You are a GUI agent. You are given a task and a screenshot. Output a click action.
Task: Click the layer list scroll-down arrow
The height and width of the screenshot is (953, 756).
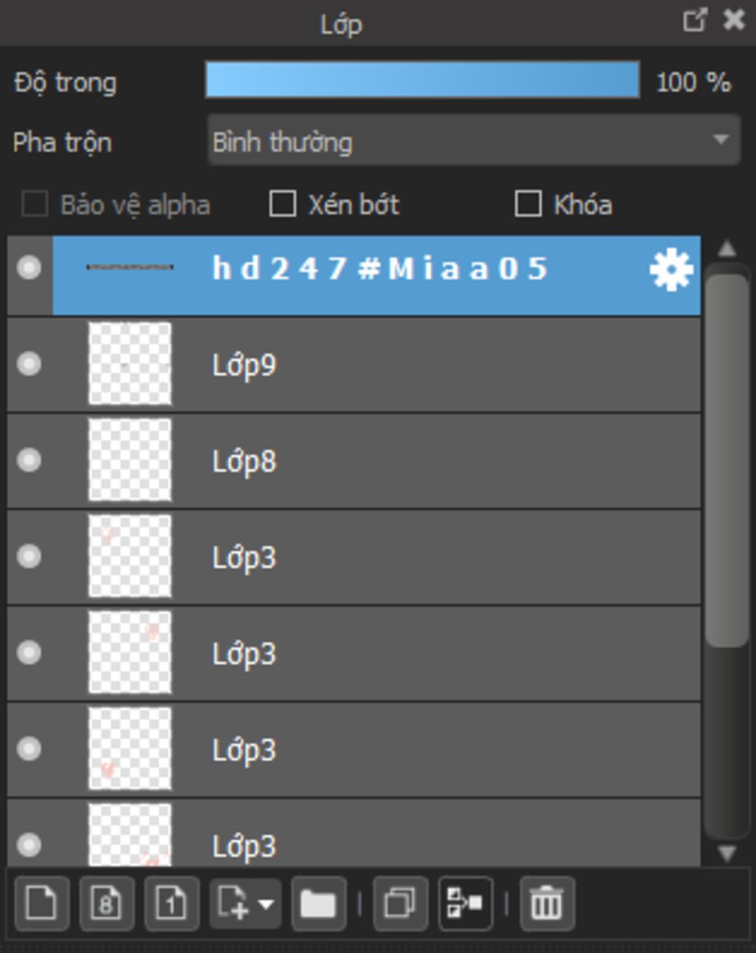coord(727,854)
